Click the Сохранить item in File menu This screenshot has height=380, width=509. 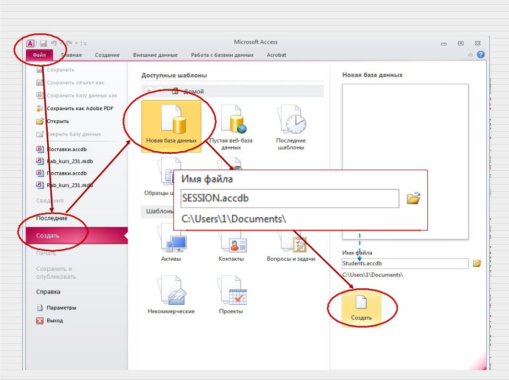point(60,70)
